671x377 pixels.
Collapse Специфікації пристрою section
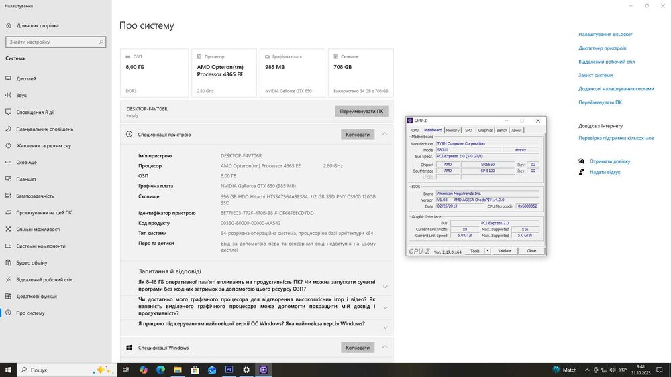(384, 134)
